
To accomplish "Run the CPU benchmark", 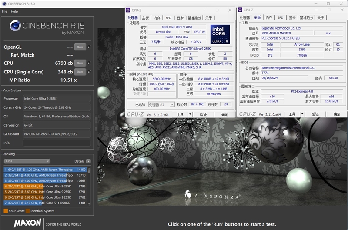I will (80, 63).
